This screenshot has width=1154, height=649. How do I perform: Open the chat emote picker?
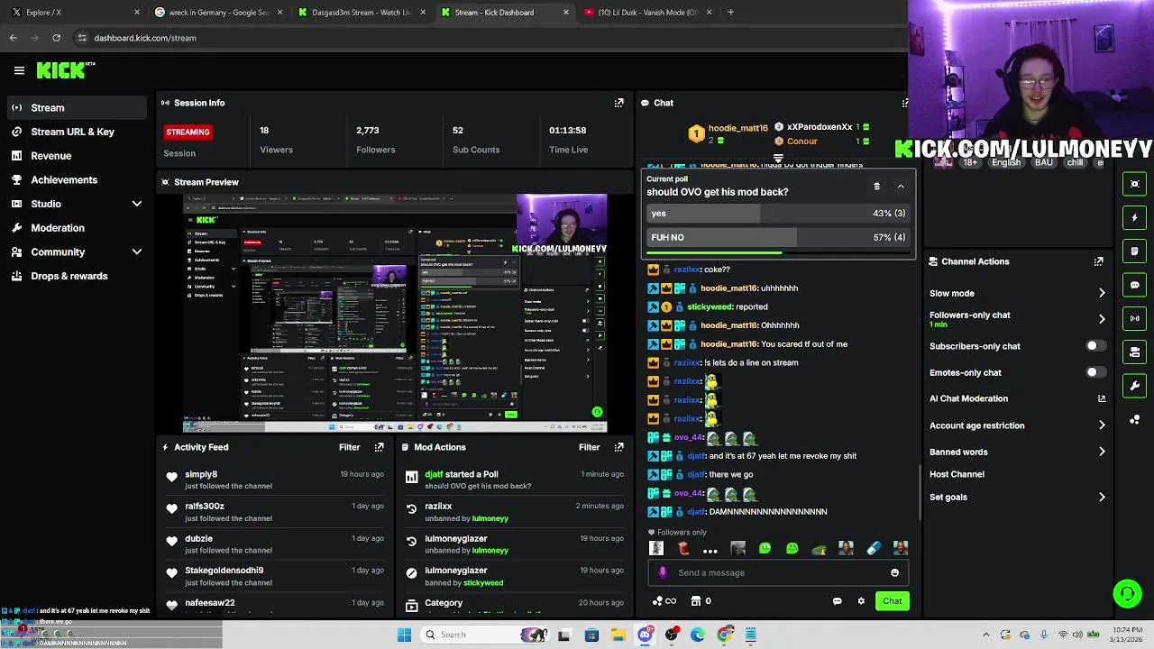click(x=894, y=572)
